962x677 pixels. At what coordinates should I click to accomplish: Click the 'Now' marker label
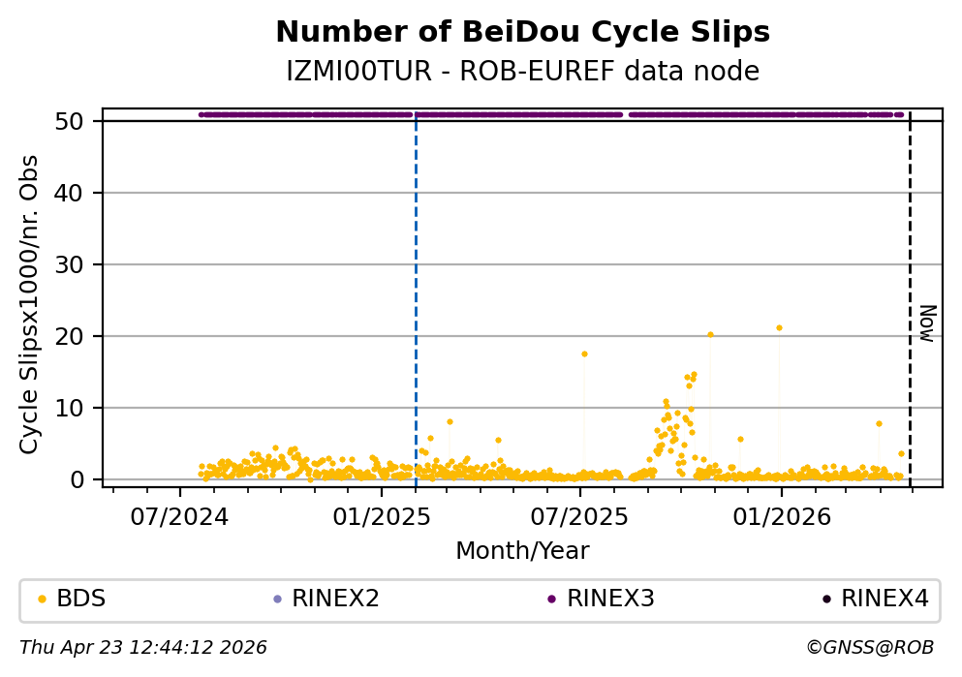tap(927, 323)
